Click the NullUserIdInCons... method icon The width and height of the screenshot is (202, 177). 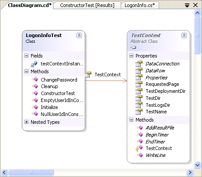35,114
